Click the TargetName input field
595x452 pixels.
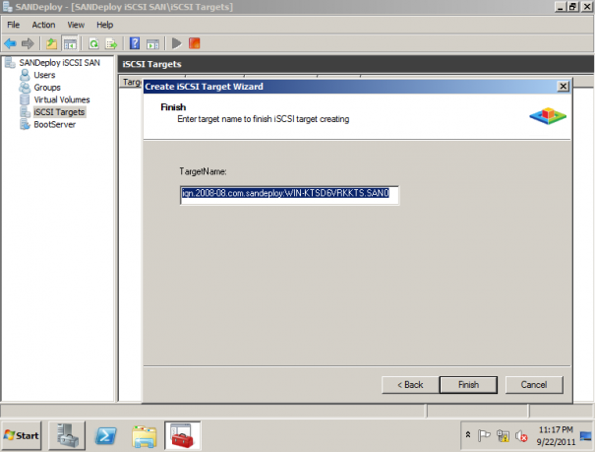click(x=289, y=195)
